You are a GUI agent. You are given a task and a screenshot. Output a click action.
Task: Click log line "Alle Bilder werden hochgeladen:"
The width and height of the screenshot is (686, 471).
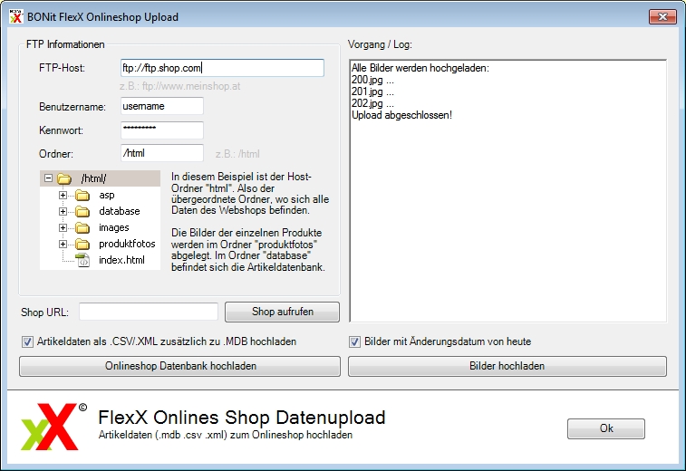(x=420, y=68)
